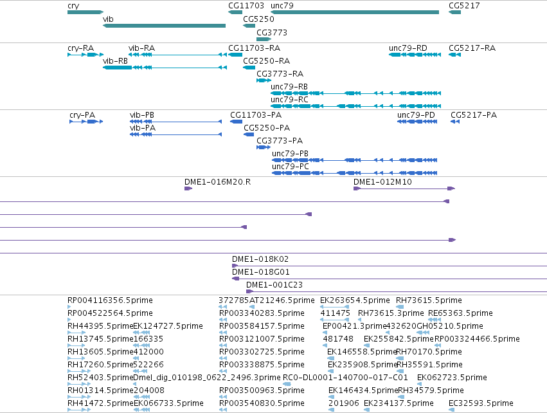This screenshot has width=547, height=413.
Task: Select the vib-PA protein feature
Action: click(176, 134)
